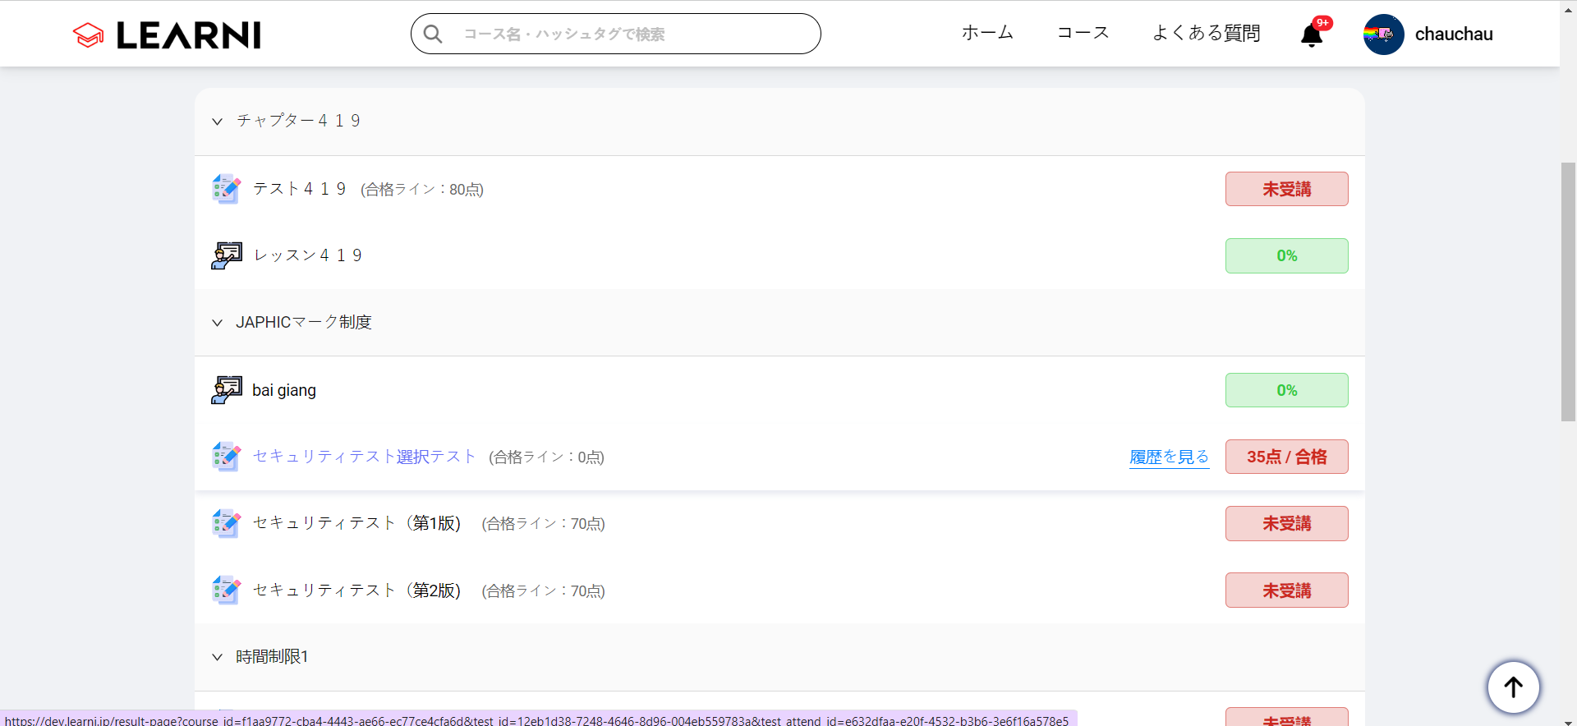The width and height of the screenshot is (1577, 726).
Task: Click the scroll-to-top arrow button
Action: pos(1514,687)
